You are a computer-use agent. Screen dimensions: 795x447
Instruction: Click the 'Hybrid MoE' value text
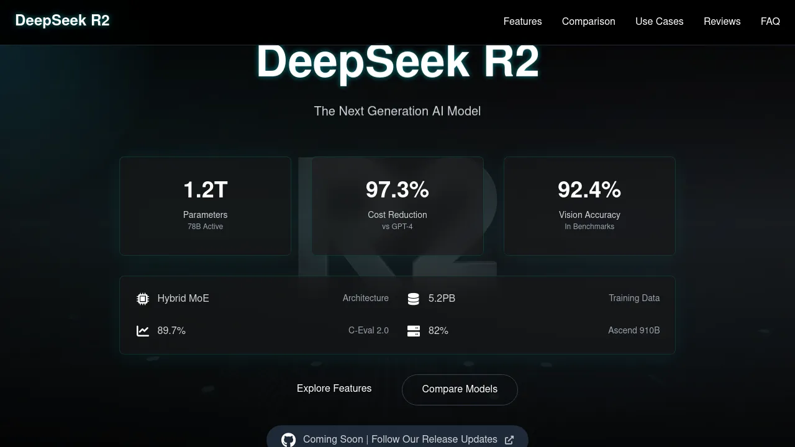coord(183,299)
